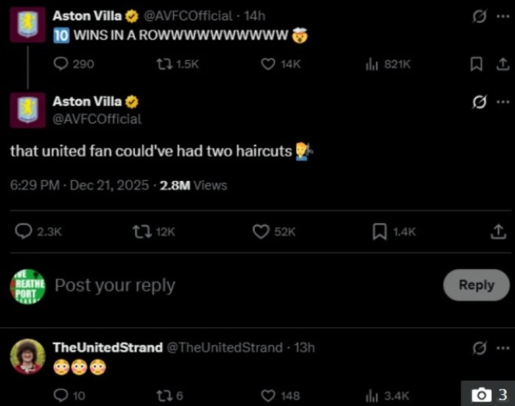This screenshot has height=406, width=515.
Task: Bookmark the main haircuts tweet
Action: (x=380, y=232)
